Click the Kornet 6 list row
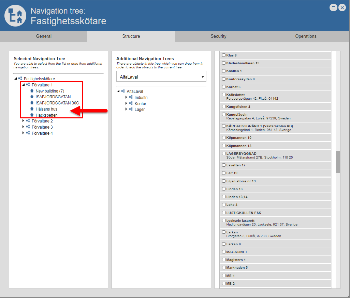The width and height of the screenshot is (350, 298). point(275,87)
